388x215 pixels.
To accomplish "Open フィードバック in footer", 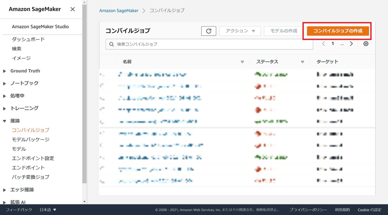I will [19, 210].
